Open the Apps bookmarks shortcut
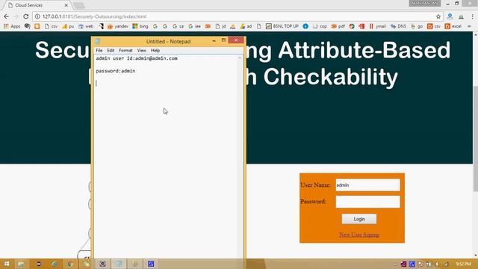Viewport: 478px width, 269px height. 12,26
